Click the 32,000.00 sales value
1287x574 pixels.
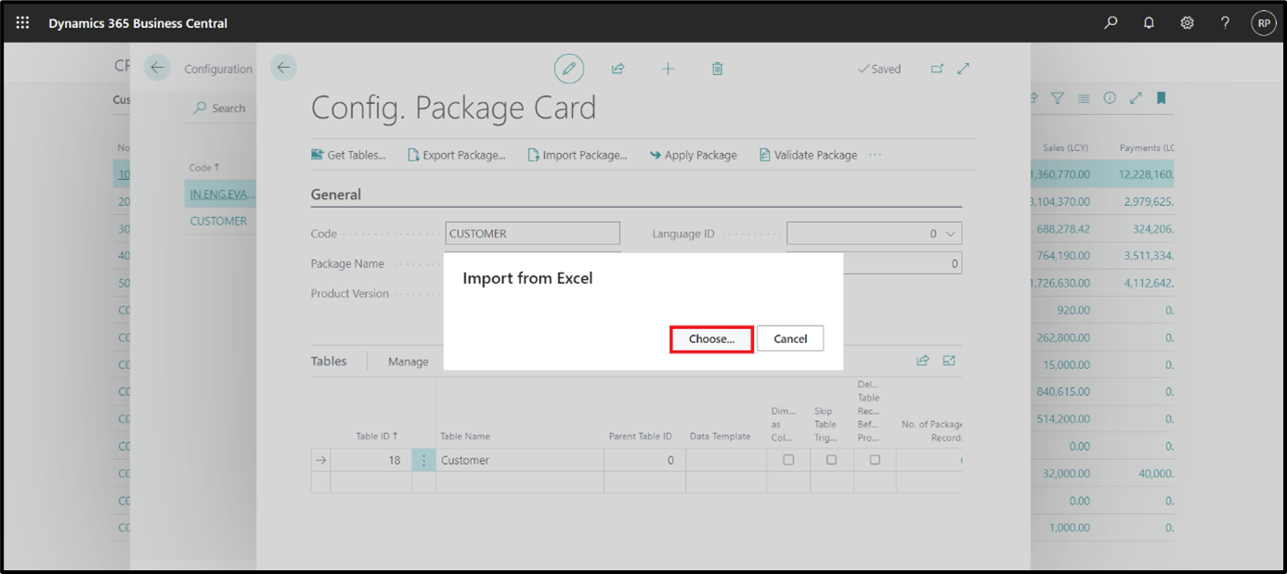tap(1067, 473)
